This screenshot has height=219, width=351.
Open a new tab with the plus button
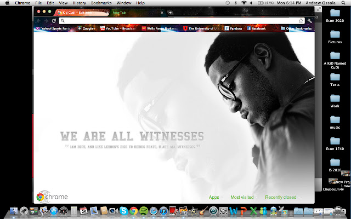click(170, 13)
